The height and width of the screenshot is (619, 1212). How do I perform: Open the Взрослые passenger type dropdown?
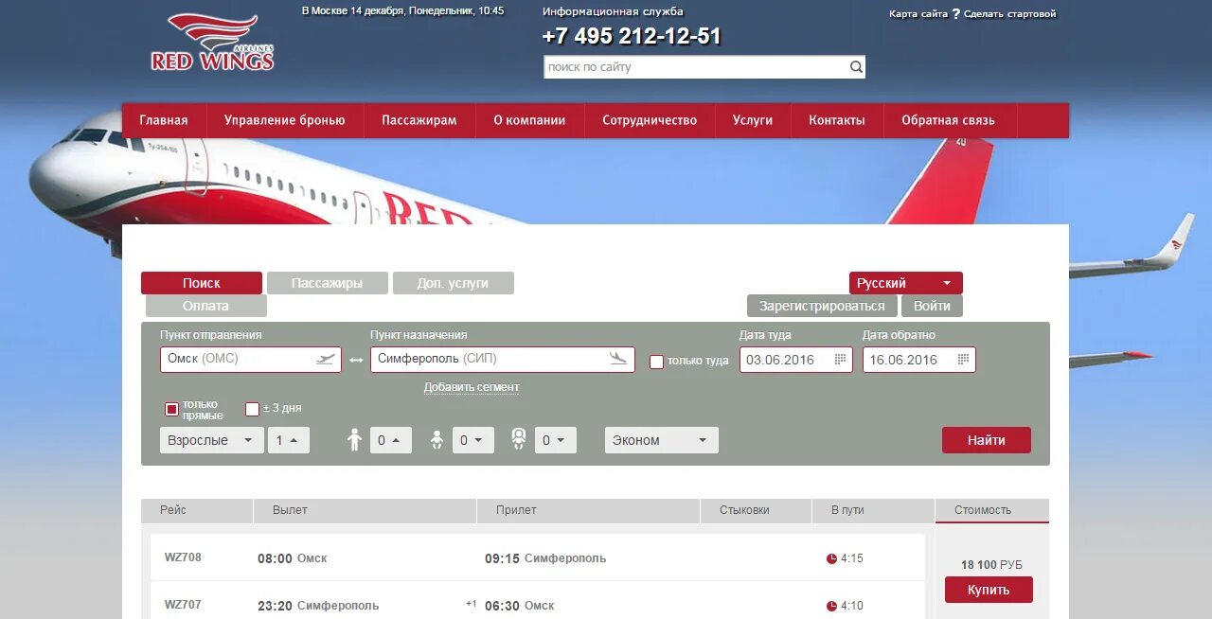click(x=212, y=440)
